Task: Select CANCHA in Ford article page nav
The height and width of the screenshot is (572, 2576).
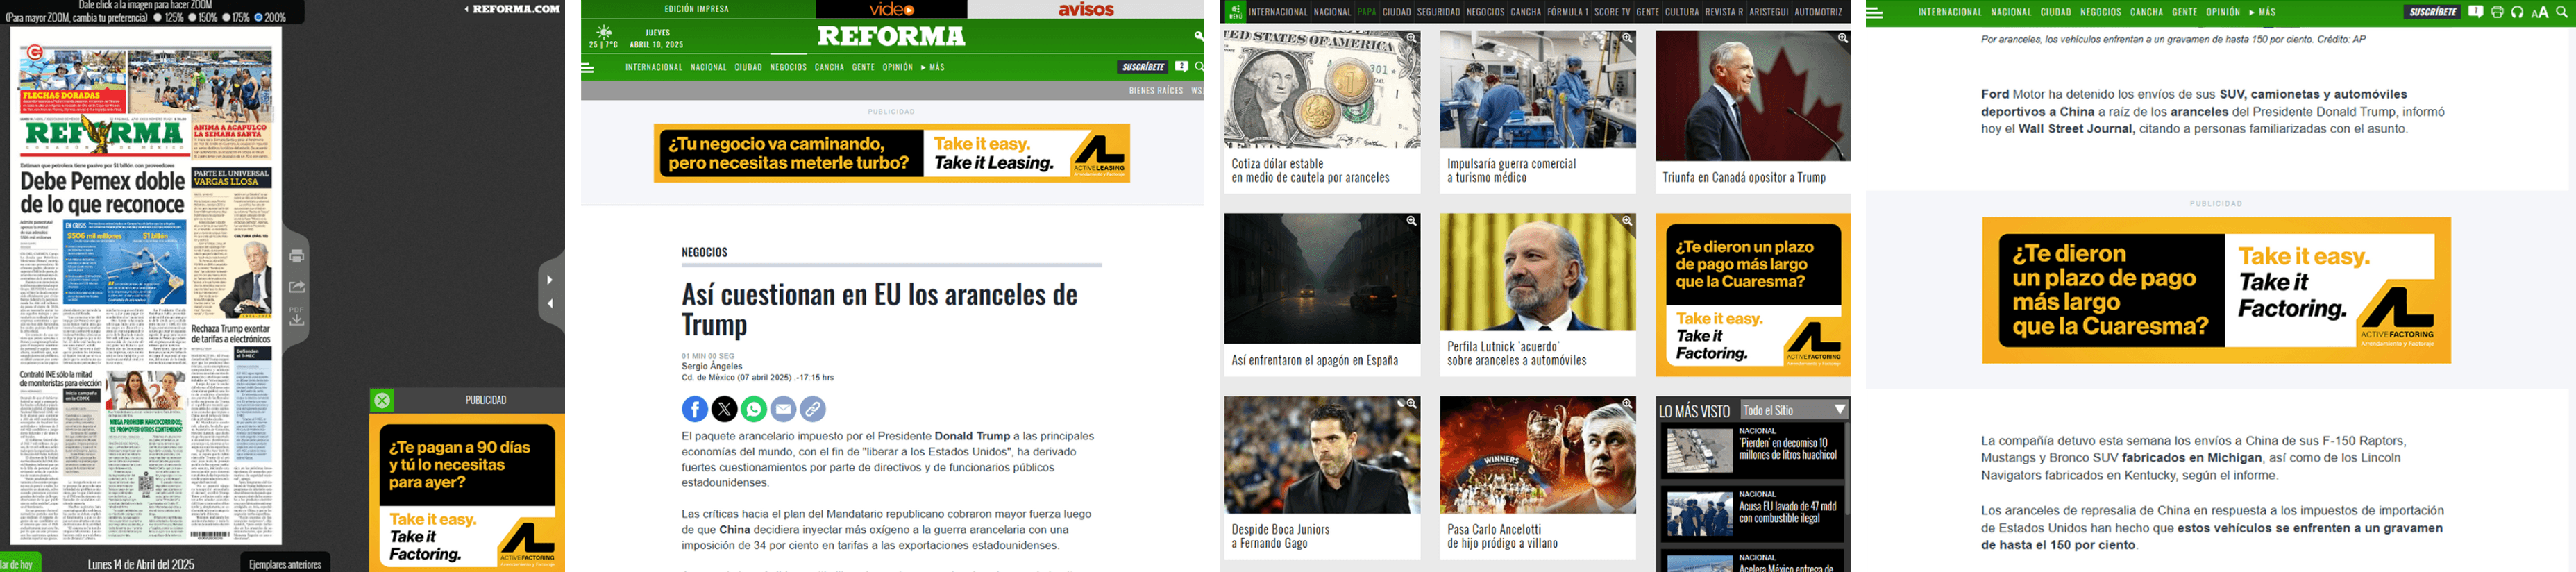Action: pyautogui.click(x=2146, y=12)
